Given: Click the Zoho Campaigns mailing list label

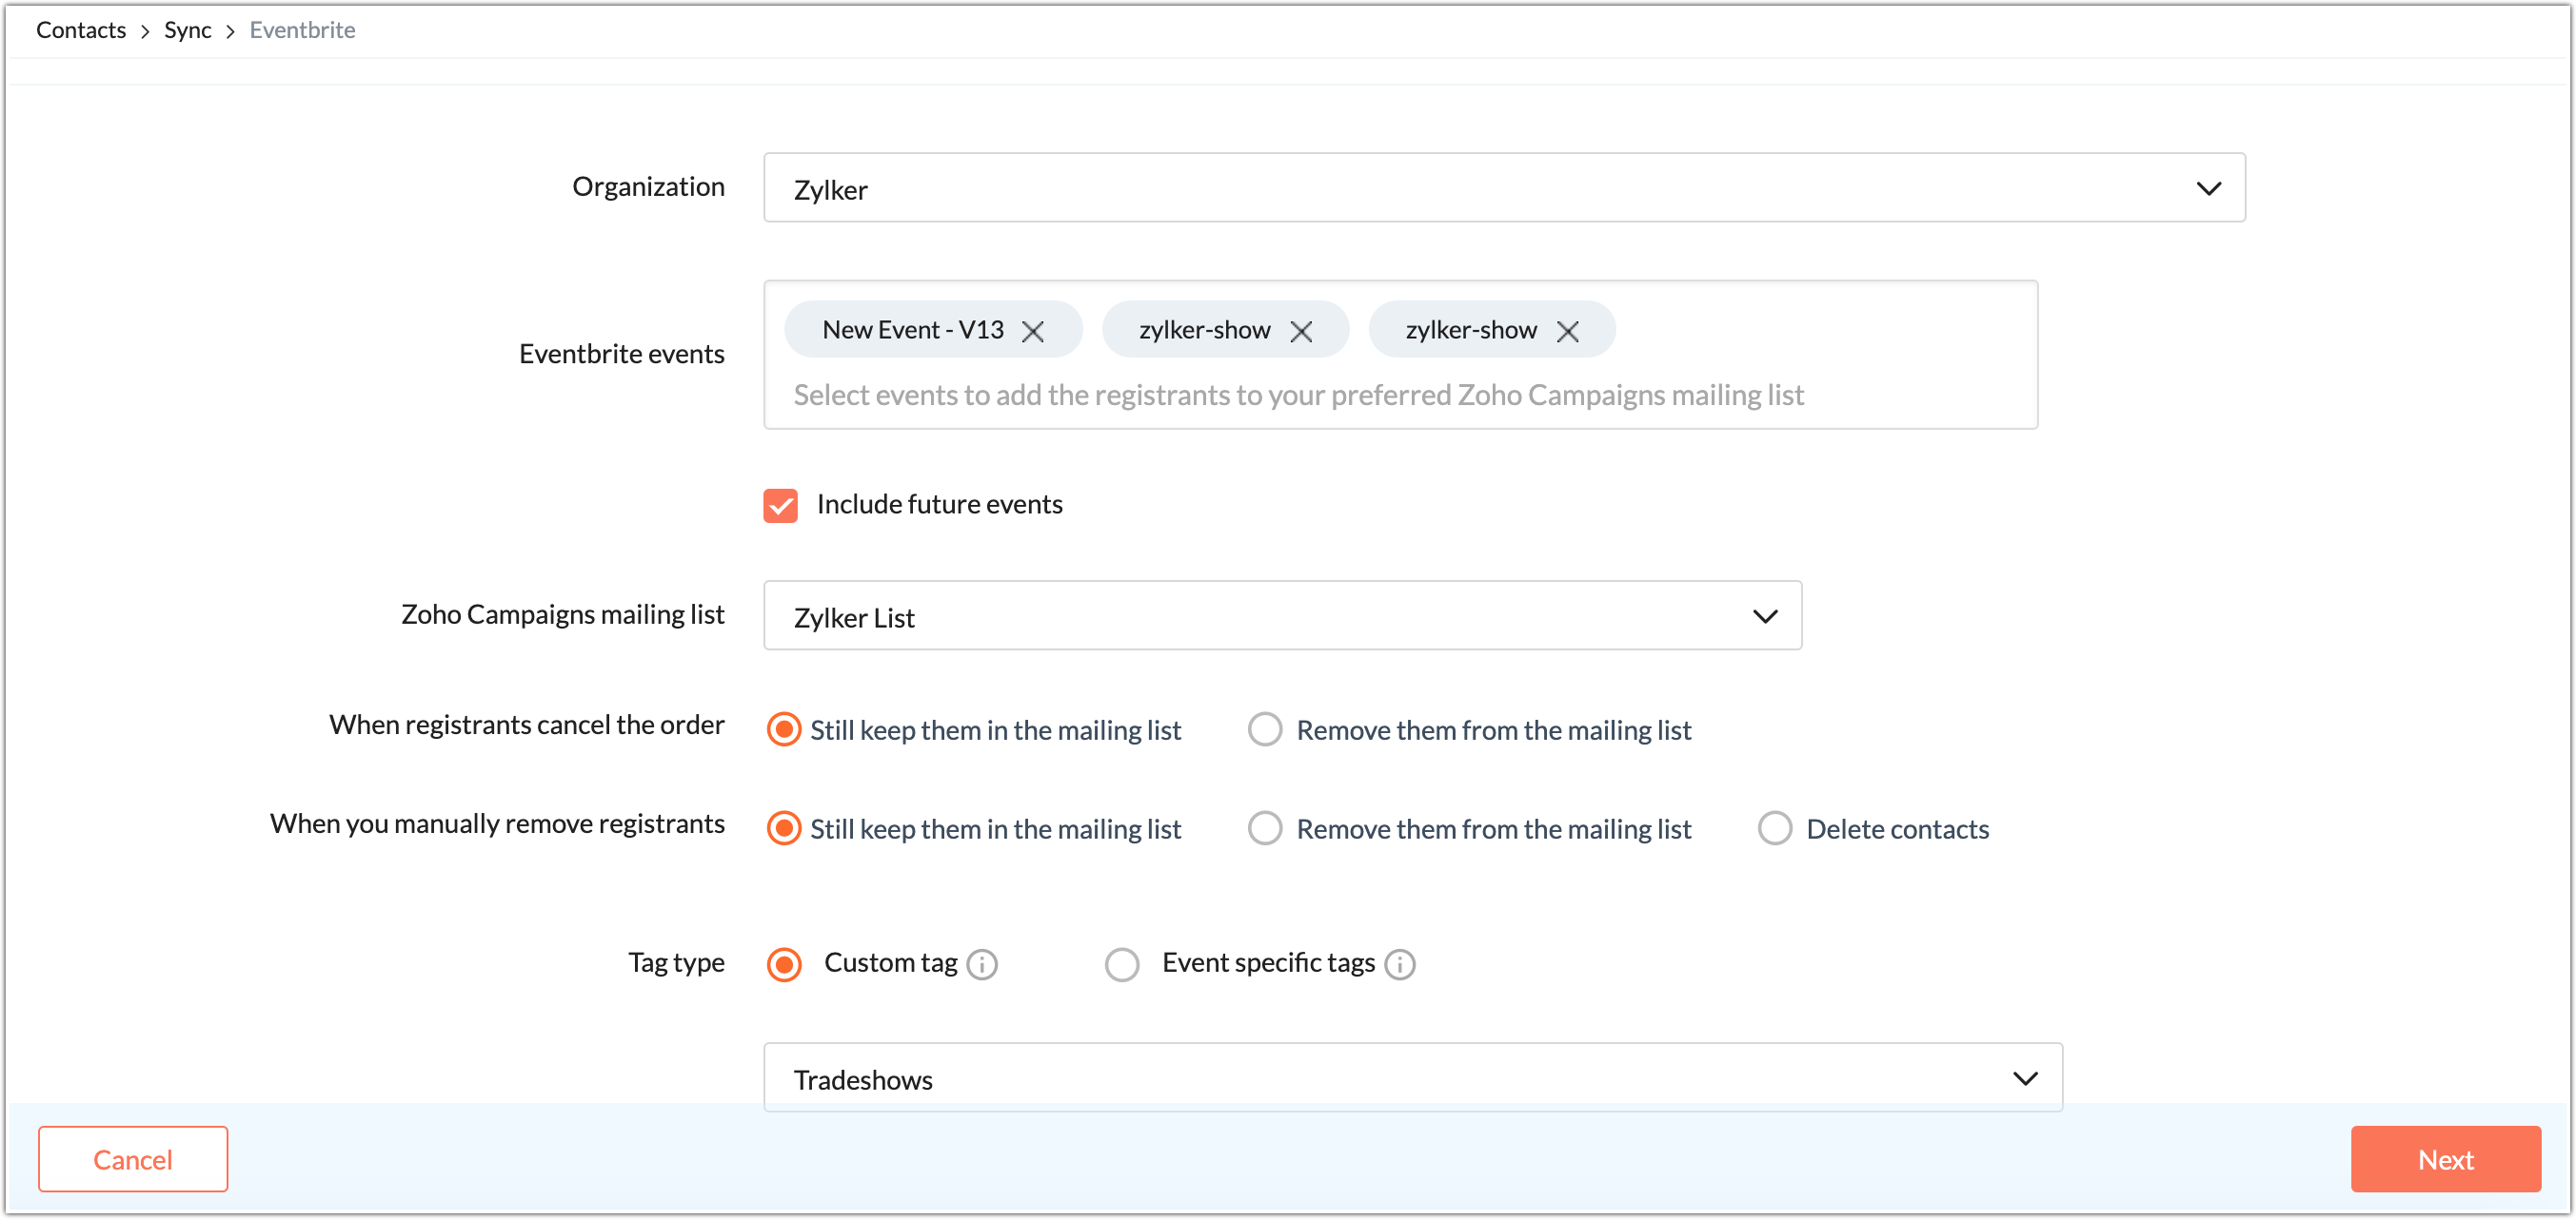Looking at the screenshot, I should (x=563, y=614).
